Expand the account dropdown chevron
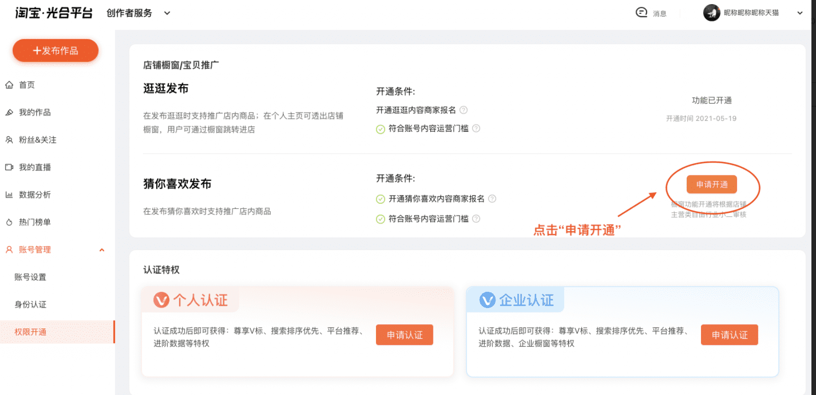Screen dimensions: 816x395 click(x=800, y=13)
